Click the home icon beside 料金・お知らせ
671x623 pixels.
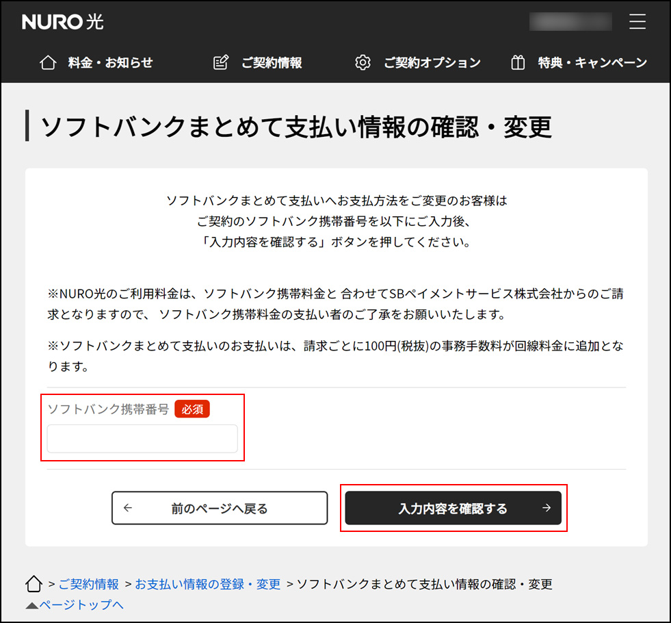[48, 62]
